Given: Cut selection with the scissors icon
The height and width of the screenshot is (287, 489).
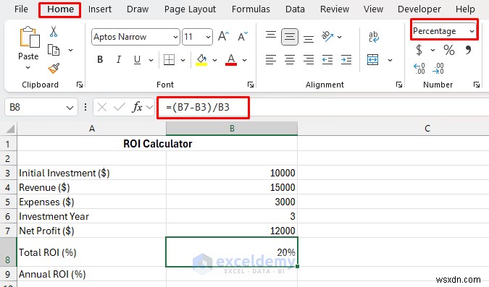Looking at the screenshot, I should click(x=54, y=31).
